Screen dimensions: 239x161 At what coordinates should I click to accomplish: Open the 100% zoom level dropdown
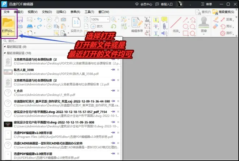pyautogui.click(x=108, y=19)
